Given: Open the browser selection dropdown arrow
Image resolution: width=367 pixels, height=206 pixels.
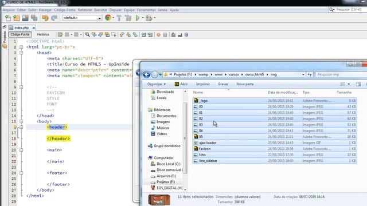Looking at the screenshot, I should pos(114,18).
